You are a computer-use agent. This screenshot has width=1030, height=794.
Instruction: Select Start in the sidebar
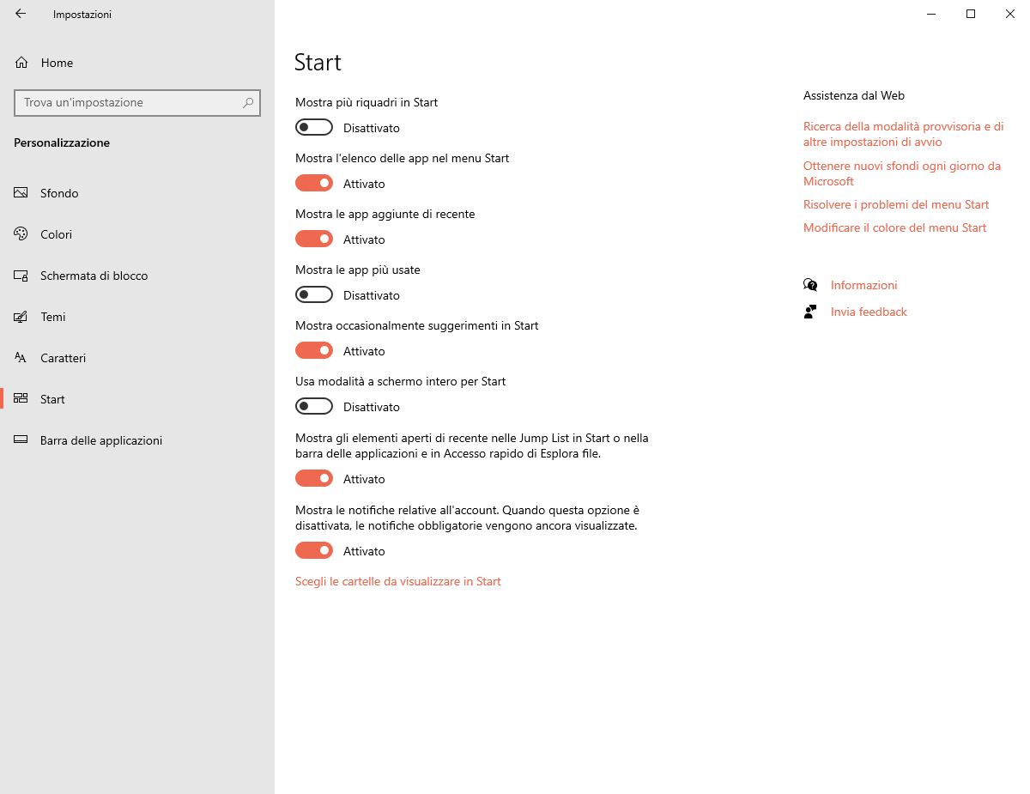tap(52, 399)
